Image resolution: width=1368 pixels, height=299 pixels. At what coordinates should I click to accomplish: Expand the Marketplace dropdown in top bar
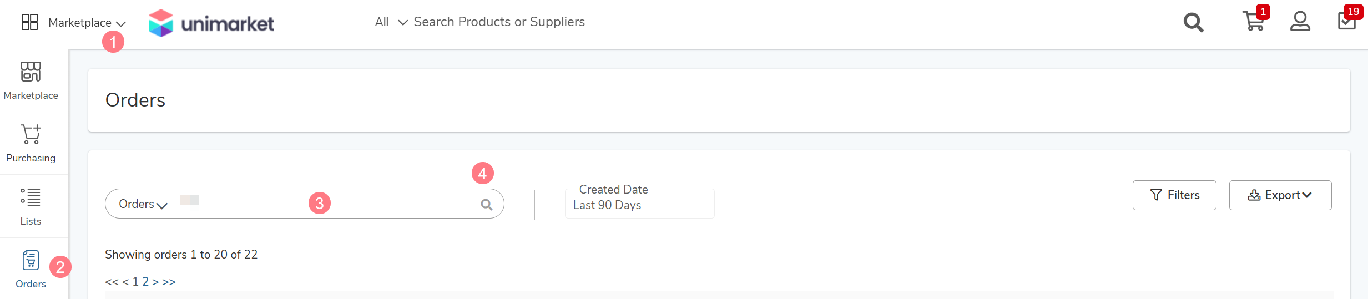click(x=87, y=23)
